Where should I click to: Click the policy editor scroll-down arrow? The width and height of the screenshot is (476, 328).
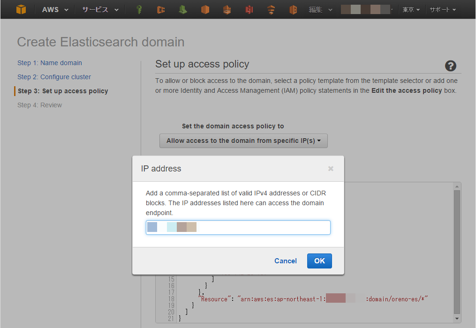457,319
